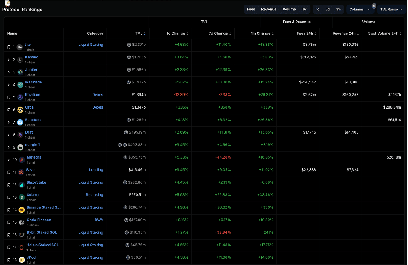Click the Marinade protocol logo
Image resolution: width=408 pixels, height=265 pixels.
coord(20,85)
